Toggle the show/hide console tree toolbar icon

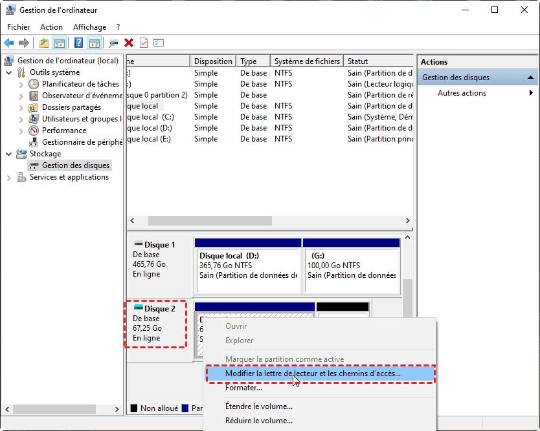(60, 43)
